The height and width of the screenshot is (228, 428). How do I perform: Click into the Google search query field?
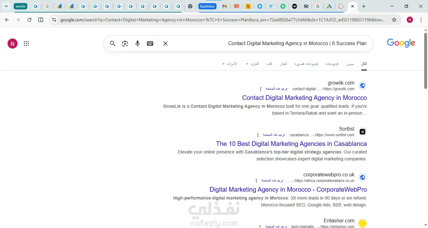pyautogui.click(x=269, y=44)
